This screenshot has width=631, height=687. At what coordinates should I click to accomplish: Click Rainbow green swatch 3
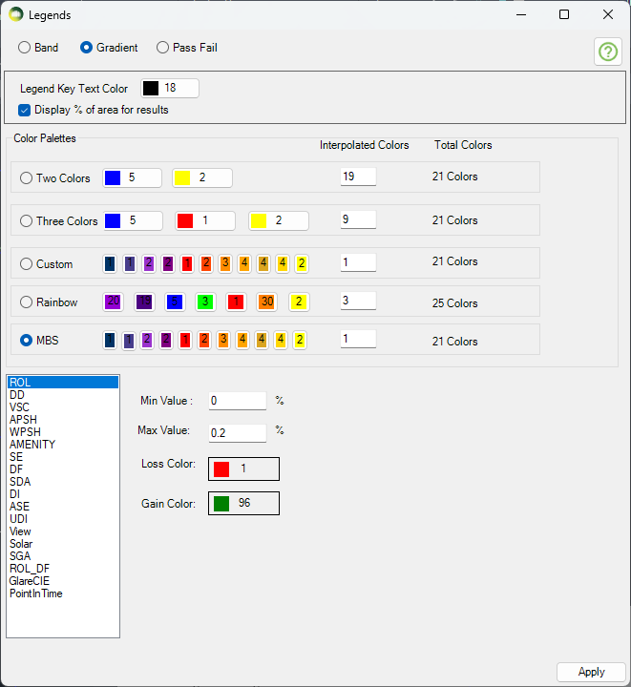205,302
